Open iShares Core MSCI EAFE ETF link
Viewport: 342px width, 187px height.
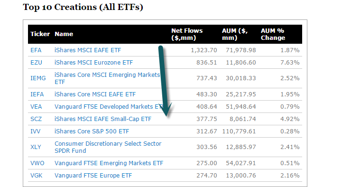[x=95, y=94]
